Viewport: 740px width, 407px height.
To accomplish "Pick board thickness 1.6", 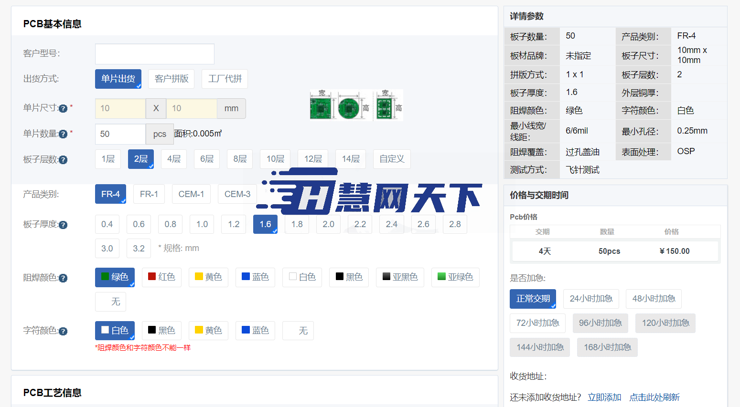I will click(x=265, y=224).
